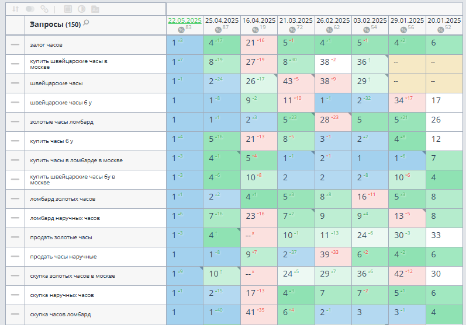Click the dash marker for скупка наручных часов

pos(15,295)
